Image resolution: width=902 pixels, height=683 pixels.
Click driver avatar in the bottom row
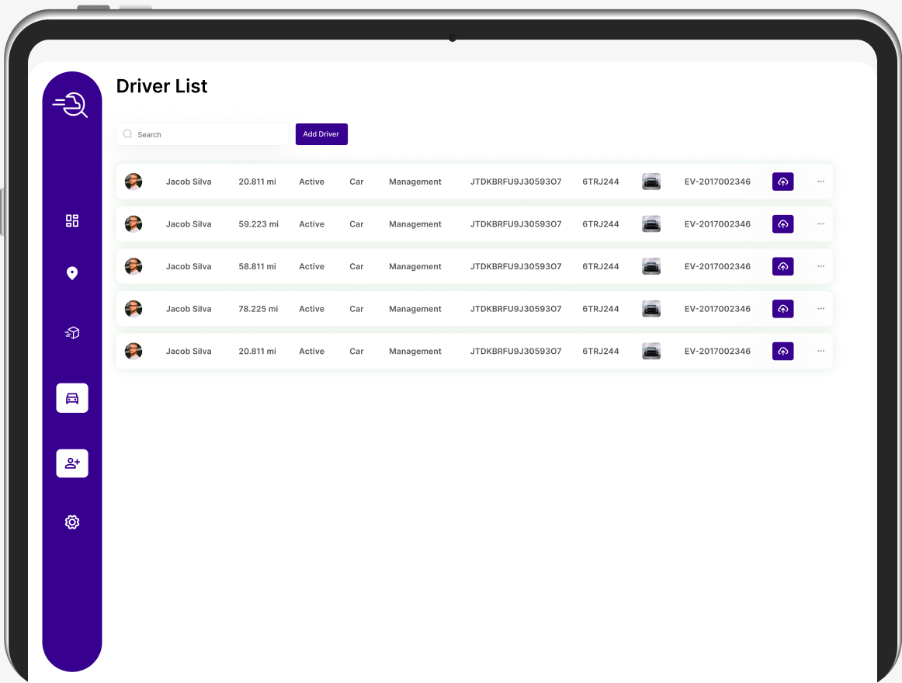click(x=134, y=351)
